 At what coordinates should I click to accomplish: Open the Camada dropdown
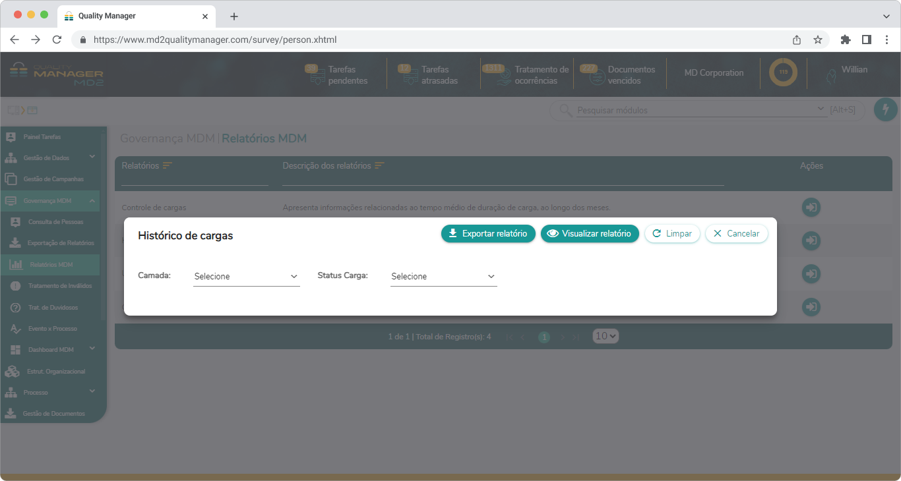(246, 277)
